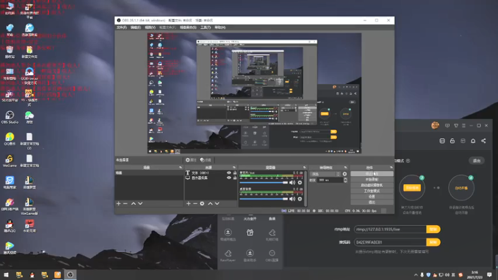
Task: Open Desktop Audio settings gear
Action: click(300, 199)
